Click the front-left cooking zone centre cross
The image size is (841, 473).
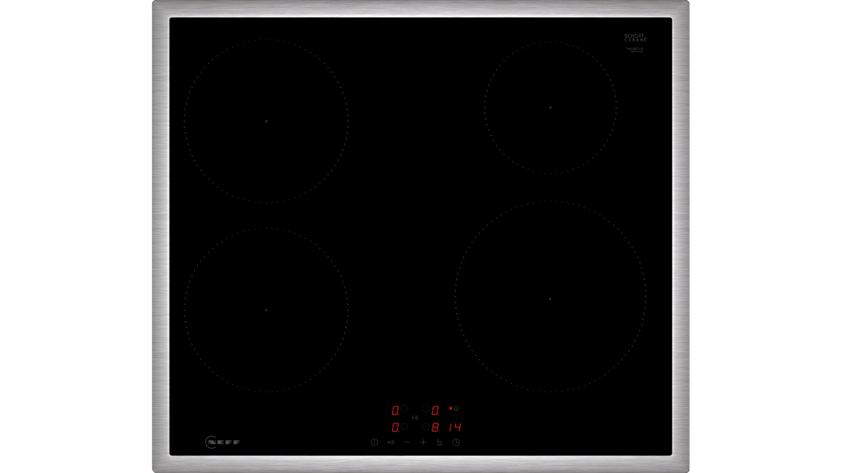click(266, 310)
